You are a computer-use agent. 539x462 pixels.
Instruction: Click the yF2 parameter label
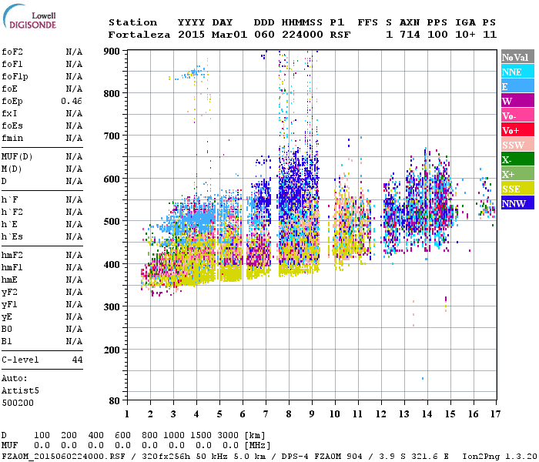point(9,292)
